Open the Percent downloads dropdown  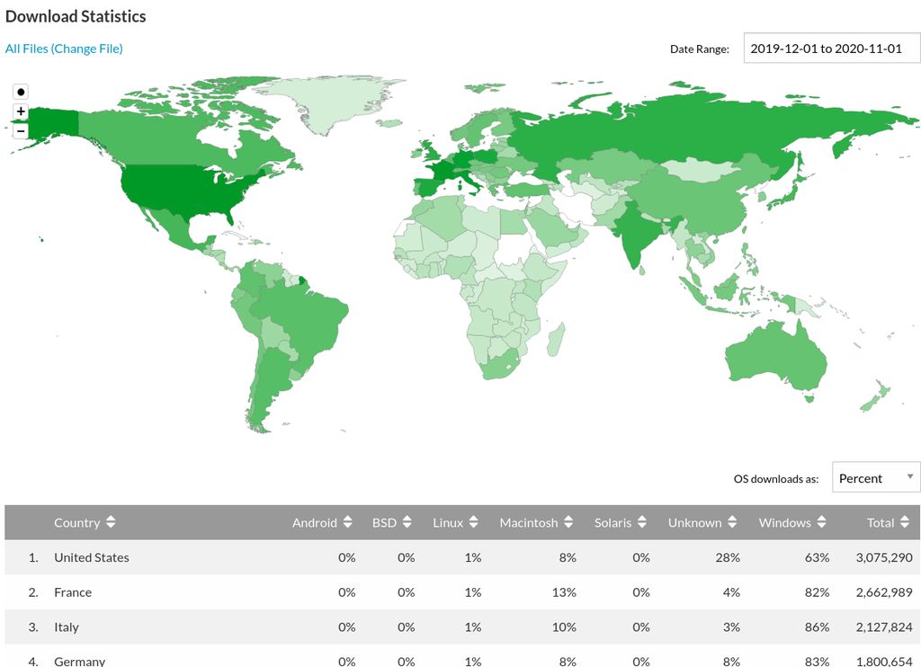pyautogui.click(x=876, y=478)
